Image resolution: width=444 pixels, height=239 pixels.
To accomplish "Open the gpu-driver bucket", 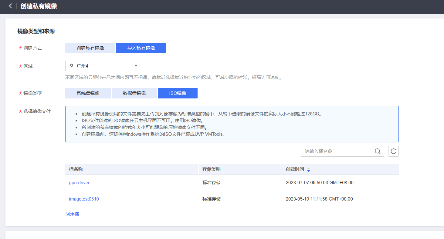I will 79,182.
